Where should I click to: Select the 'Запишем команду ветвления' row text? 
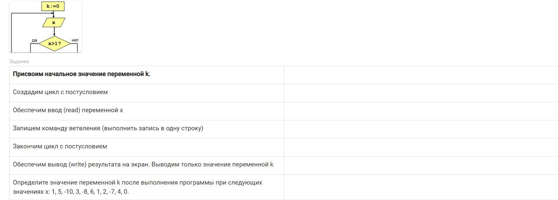click(108, 128)
